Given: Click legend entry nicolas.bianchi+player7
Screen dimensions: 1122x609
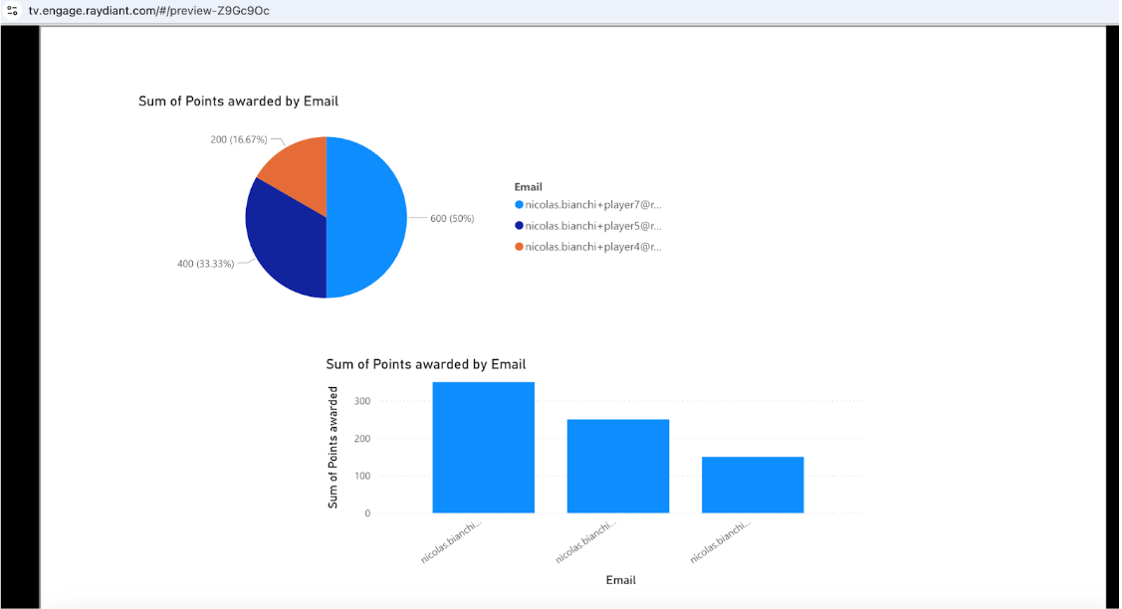Looking at the screenshot, I should point(588,205).
